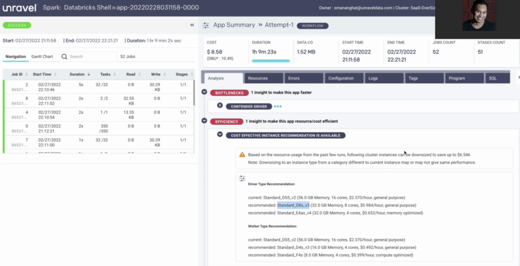This screenshot has width=520, height=266.
Task: Select job row with ID 0
Action: click(x=99, y=129)
